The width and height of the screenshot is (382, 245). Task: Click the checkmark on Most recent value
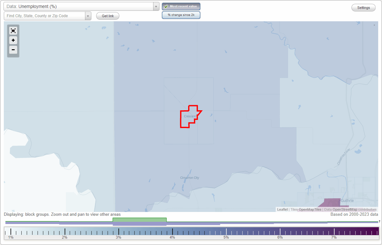[166, 6]
